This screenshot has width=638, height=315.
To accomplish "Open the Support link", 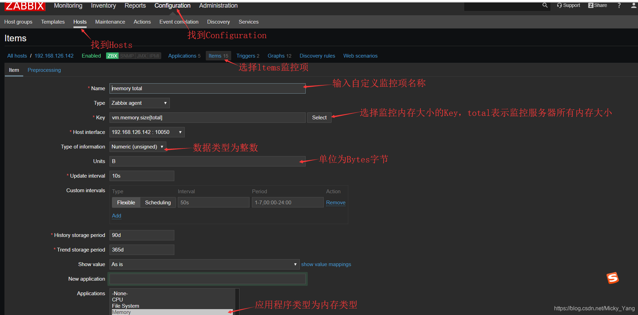I will [568, 6].
